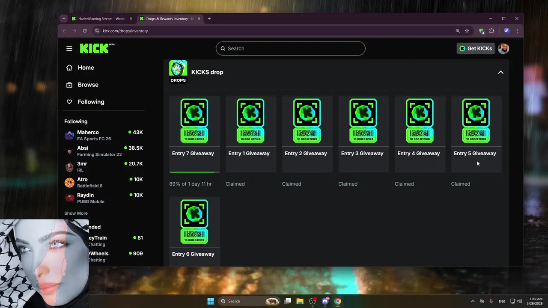Show hidden system tray icons

(473, 301)
